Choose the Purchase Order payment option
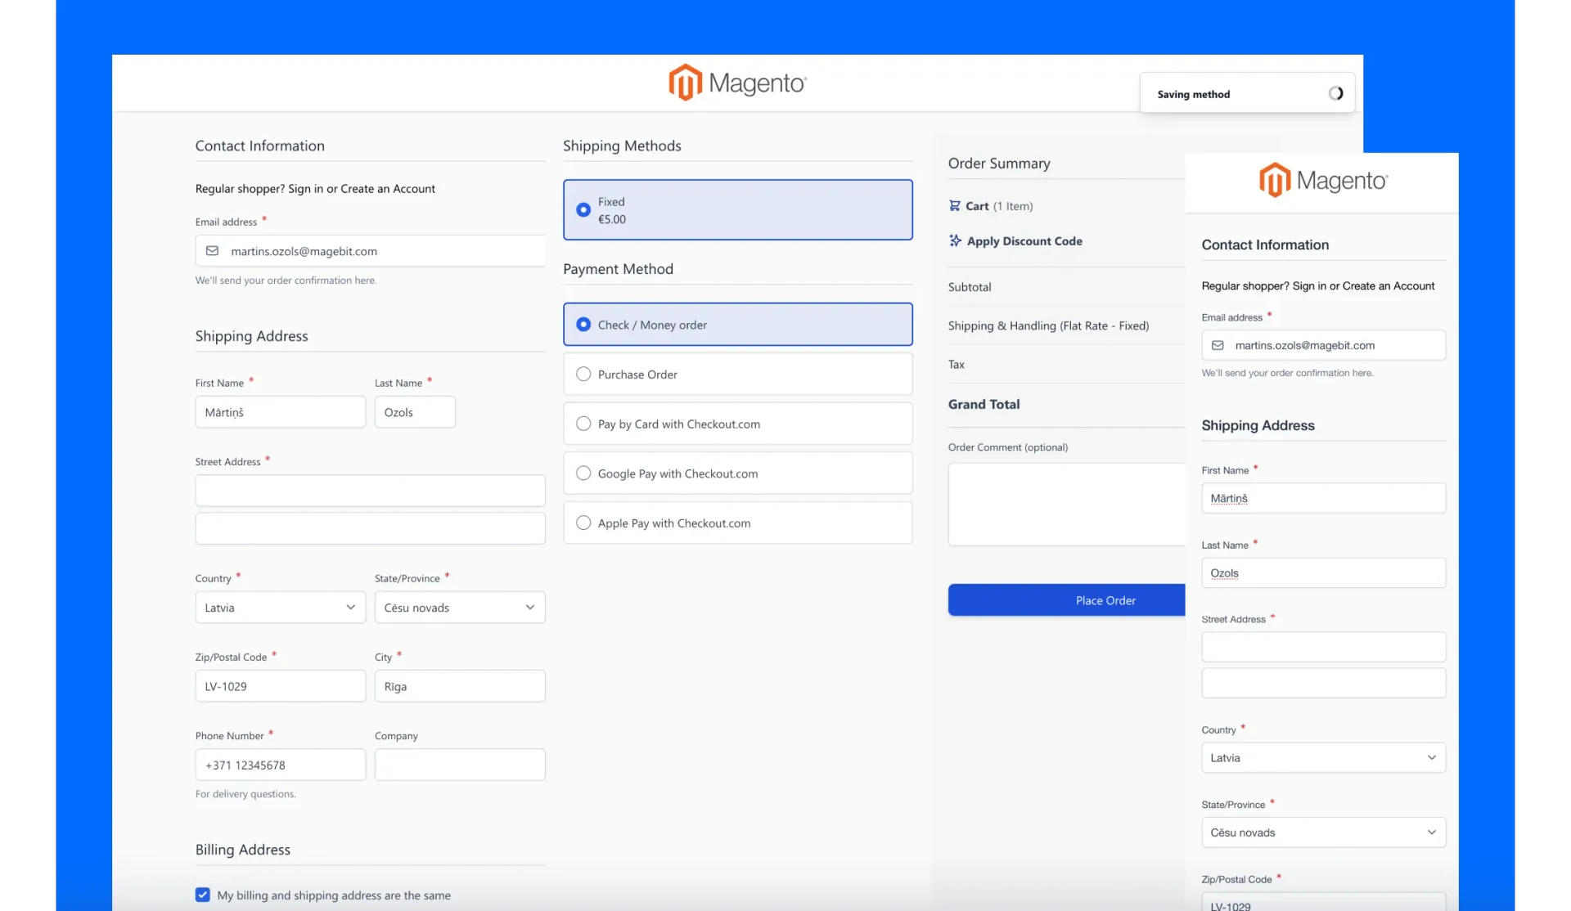 (737, 374)
